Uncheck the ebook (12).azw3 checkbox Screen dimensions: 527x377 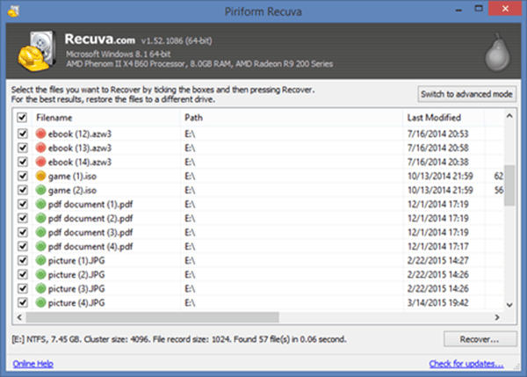23,134
